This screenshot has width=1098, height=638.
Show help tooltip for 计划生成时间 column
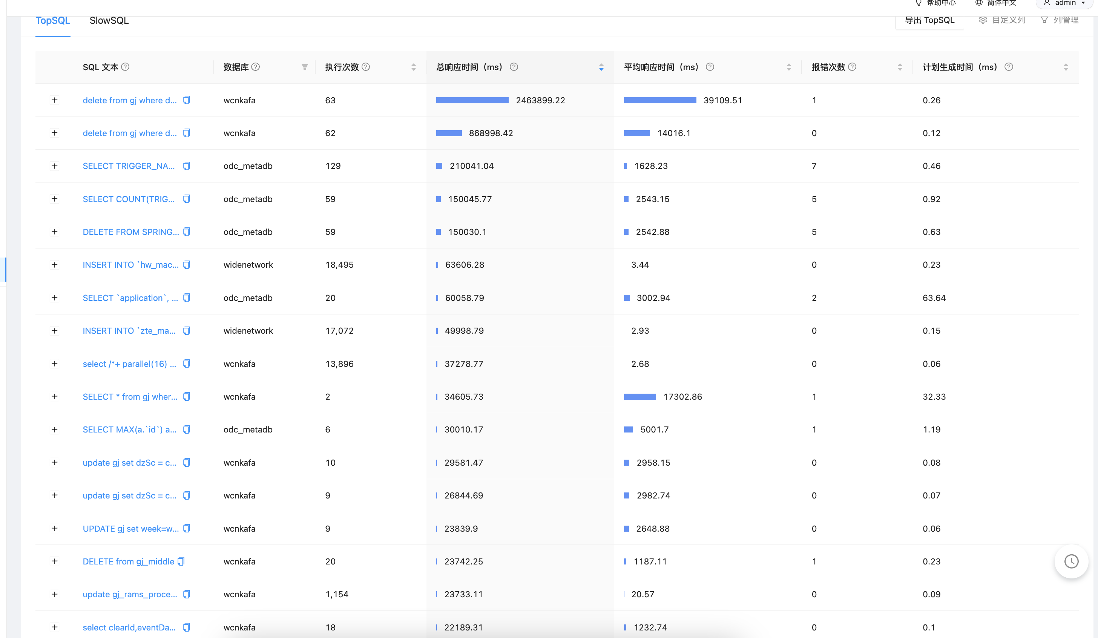click(x=1009, y=67)
